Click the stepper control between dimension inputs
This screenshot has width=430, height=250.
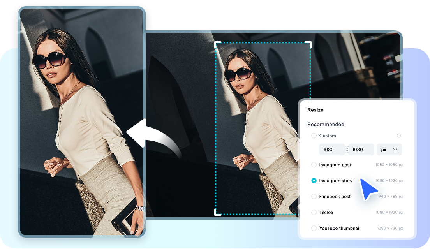[346, 149]
